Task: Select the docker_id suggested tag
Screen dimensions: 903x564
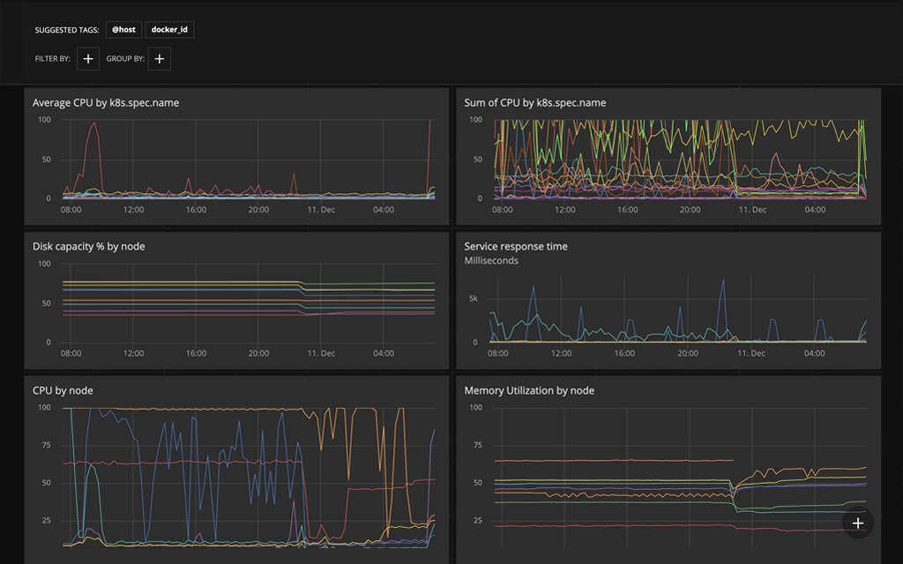Action: click(169, 29)
